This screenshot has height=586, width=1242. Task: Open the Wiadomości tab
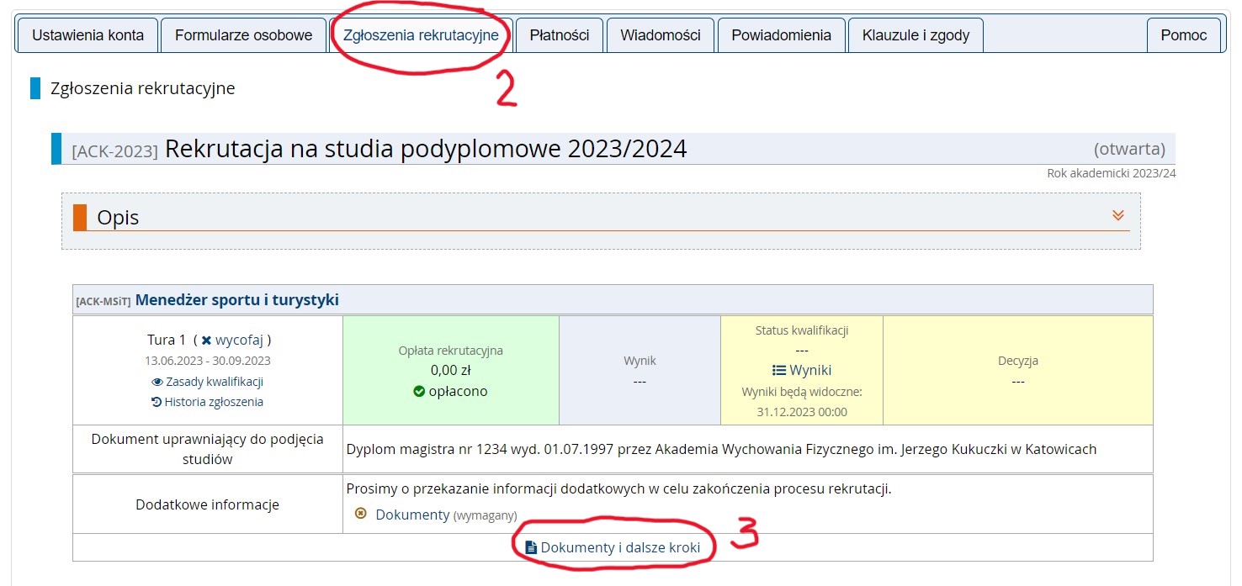(x=660, y=34)
